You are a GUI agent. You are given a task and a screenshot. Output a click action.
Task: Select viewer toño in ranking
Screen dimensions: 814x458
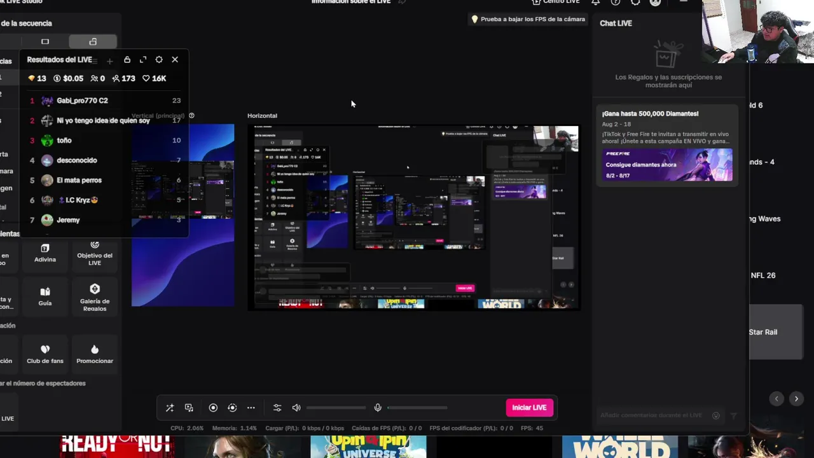coord(105,141)
